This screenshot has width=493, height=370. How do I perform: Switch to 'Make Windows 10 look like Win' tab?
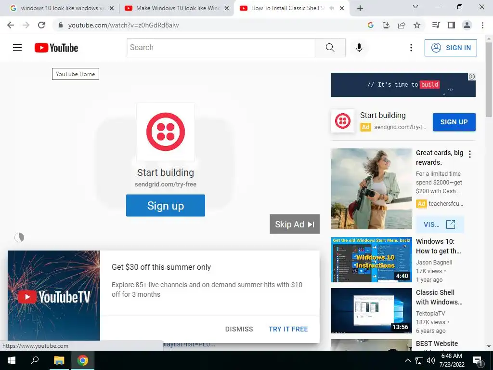click(x=176, y=8)
